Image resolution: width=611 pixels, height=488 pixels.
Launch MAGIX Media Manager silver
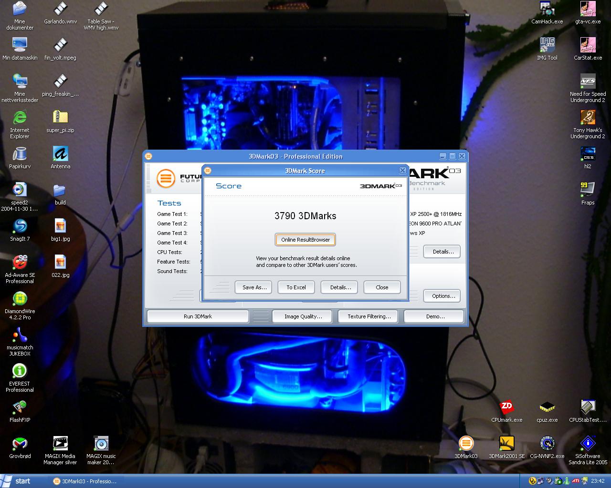point(60,444)
